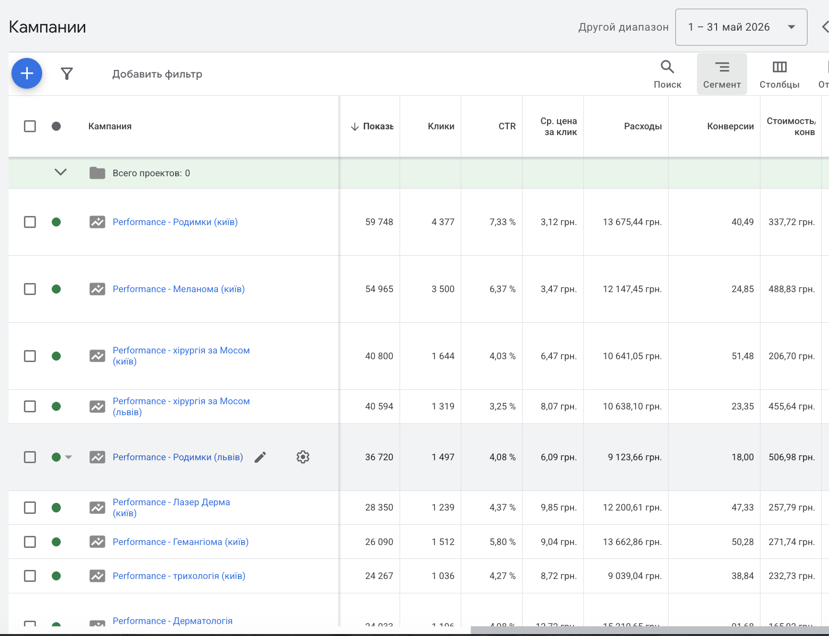Click campaign type icon for Лазер Дерма
829x636 pixels.
97,508
